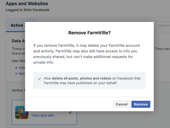Open the View and edit link
This screenshot has width=170, height=128.
click(x=43, y=115)
